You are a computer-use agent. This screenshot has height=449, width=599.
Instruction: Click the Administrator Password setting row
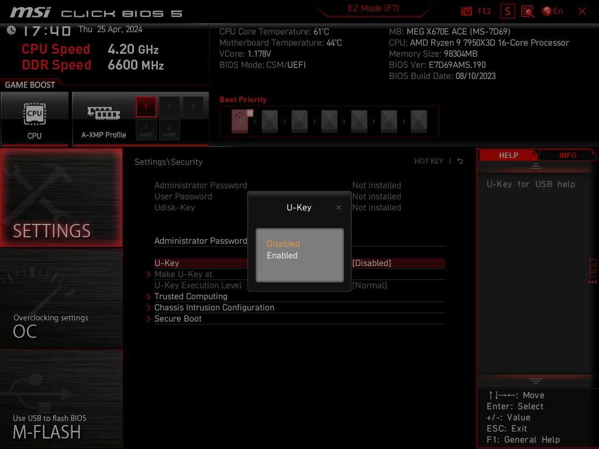click(x=299, y=241)
